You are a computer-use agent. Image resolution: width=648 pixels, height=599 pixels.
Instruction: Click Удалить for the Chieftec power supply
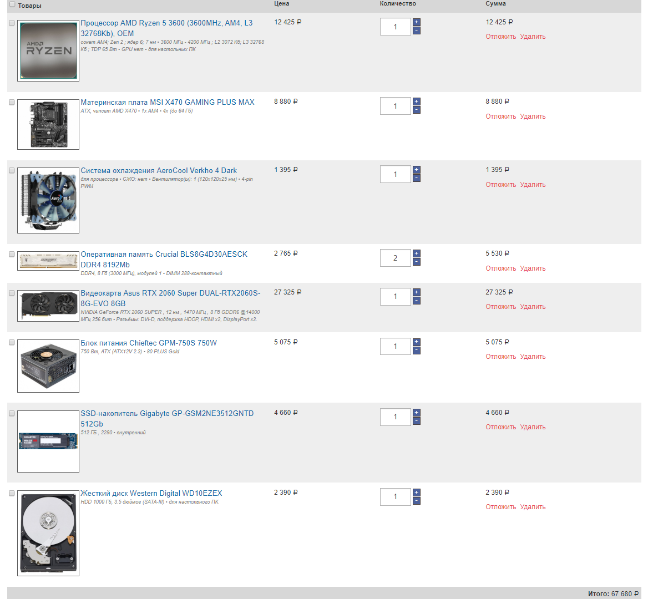coord(533,357)
